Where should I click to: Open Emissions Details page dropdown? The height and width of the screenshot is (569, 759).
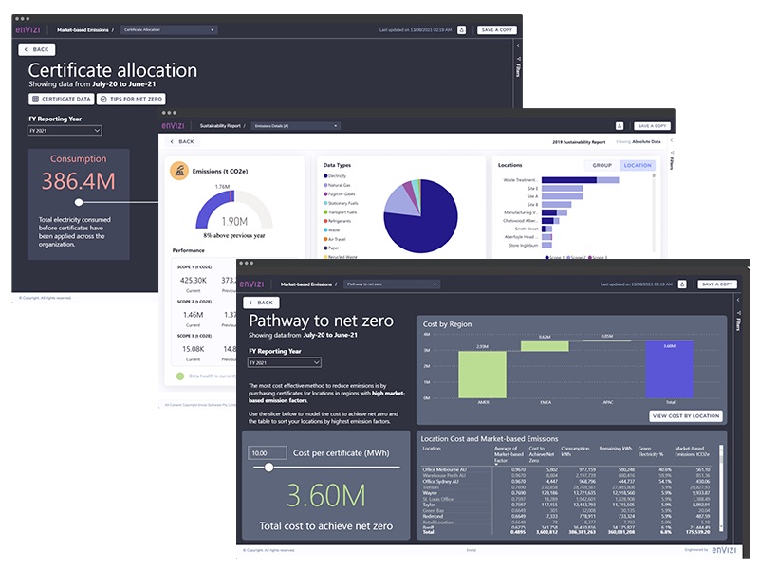[x=296, y=126]
